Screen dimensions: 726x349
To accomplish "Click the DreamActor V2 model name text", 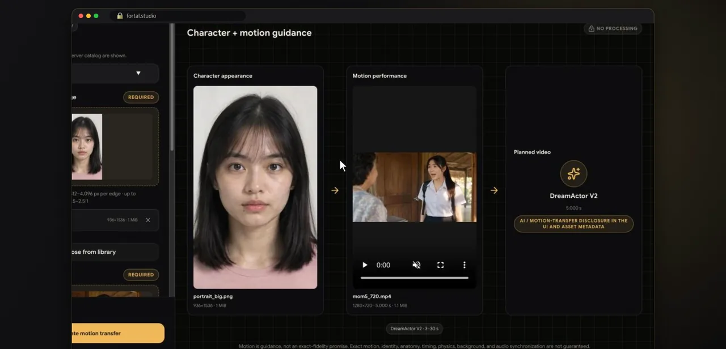I will 573,196.
